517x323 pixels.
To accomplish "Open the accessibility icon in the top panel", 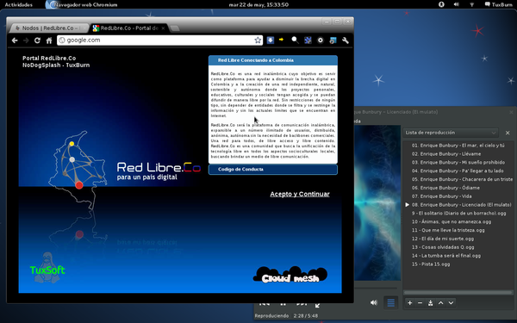I will click(441, 4).
